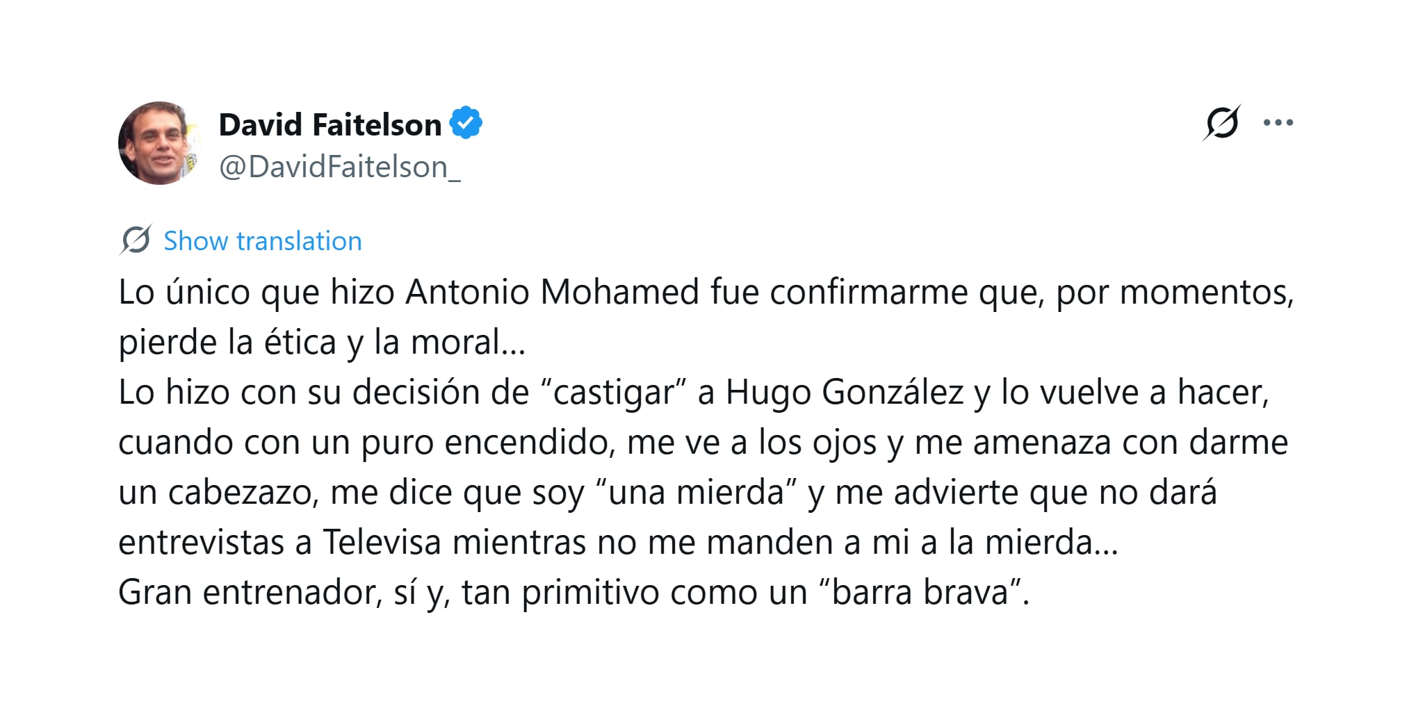
Task: Open additional actions via ellipsis dropdown
Action: coord(1279,123)
